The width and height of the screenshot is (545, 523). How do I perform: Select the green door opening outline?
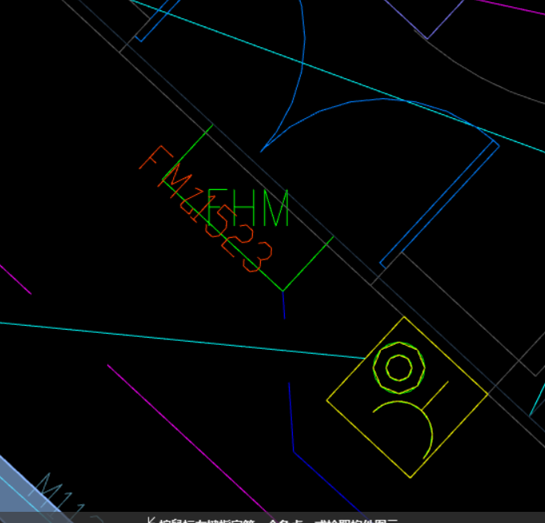tap(223, 236)
